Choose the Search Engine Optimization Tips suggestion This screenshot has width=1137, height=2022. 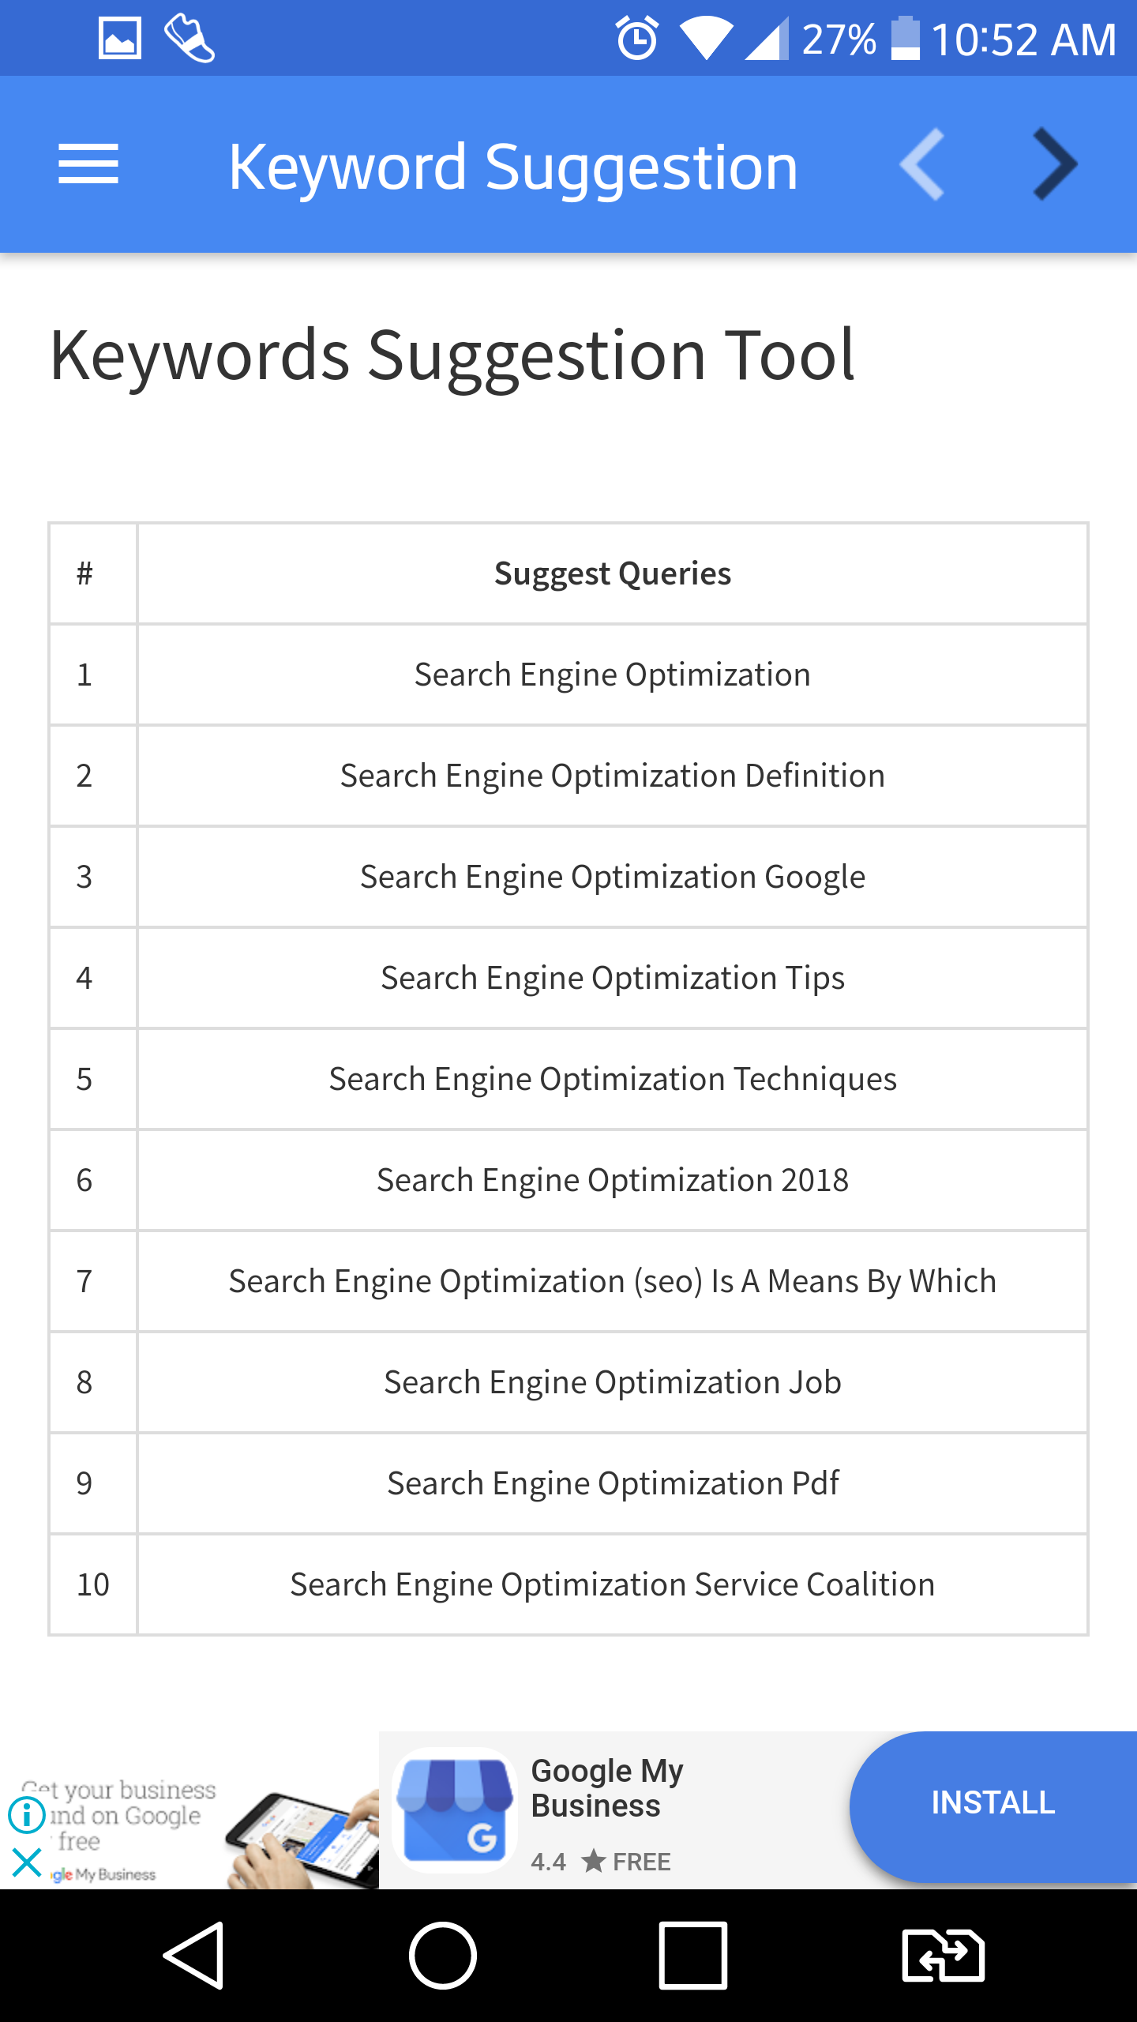coord(612,978)
